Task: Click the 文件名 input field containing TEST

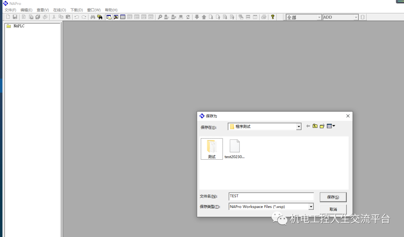Action: coord(271,196)
